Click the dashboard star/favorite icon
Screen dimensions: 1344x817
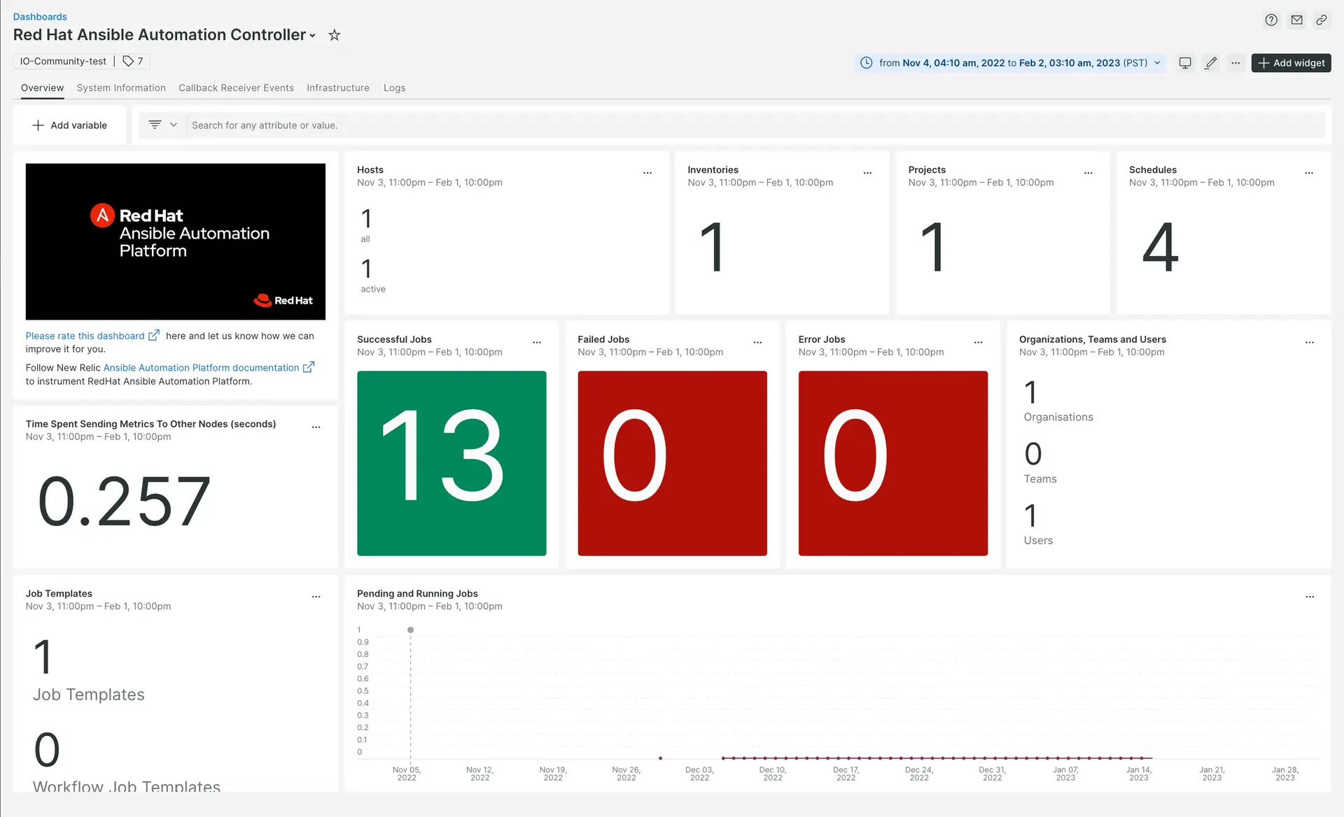pos(332,36)
